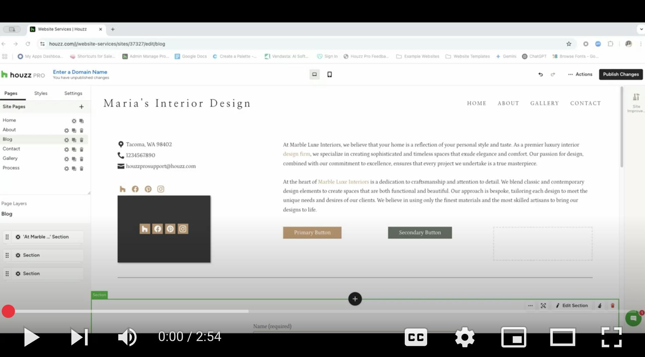Delete the Process page
Image resolution: width=645 pixels, height=357 pixels.
pyautogui.click(x=82, y=169)
